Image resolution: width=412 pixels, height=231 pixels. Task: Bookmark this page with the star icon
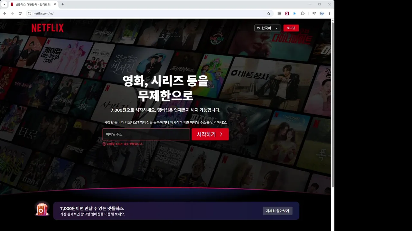coord(268,13)
